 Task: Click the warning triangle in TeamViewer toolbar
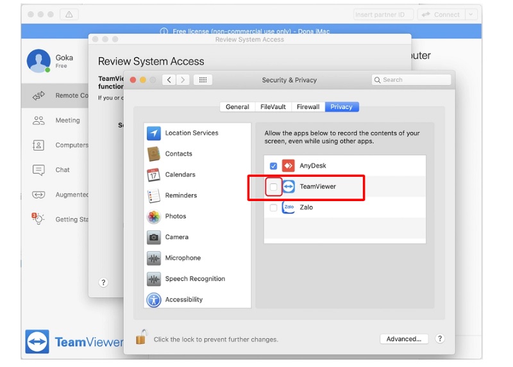(69, 14)
